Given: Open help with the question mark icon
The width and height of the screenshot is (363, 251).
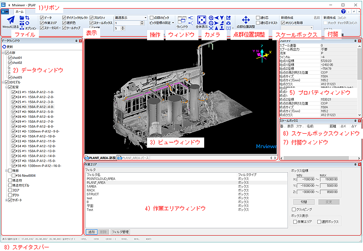Looking at the screenshot, I should 343,11.
